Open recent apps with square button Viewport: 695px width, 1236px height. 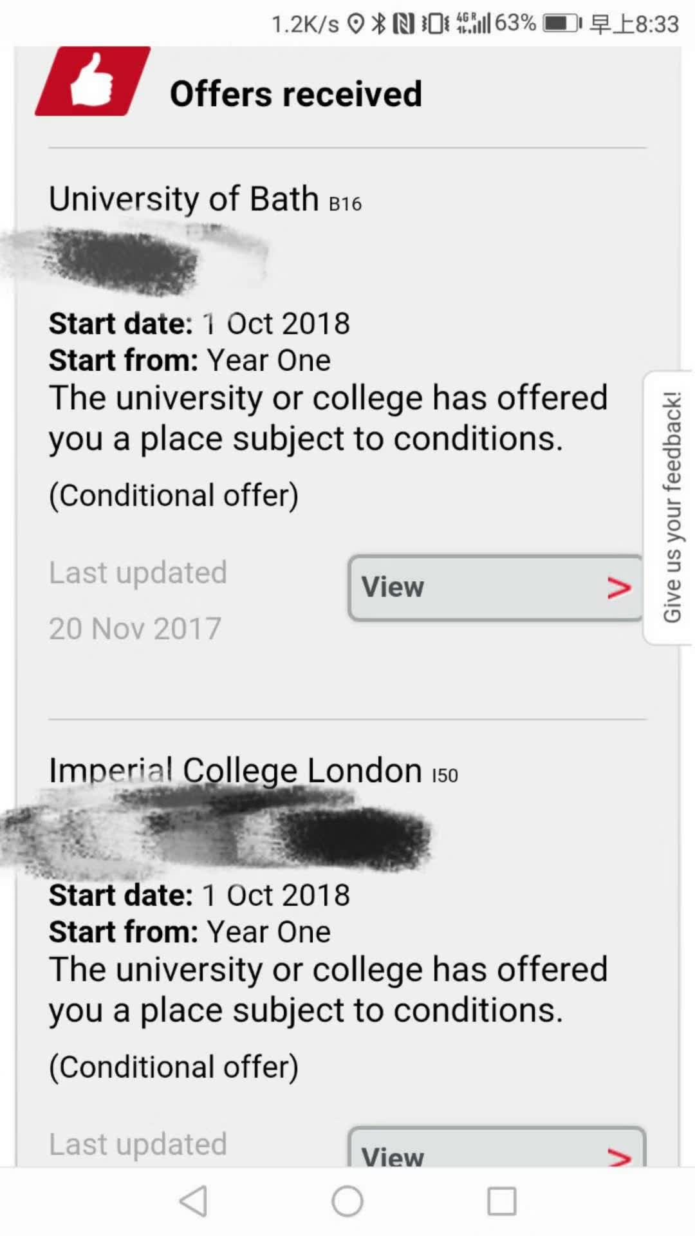(502, 1201)
